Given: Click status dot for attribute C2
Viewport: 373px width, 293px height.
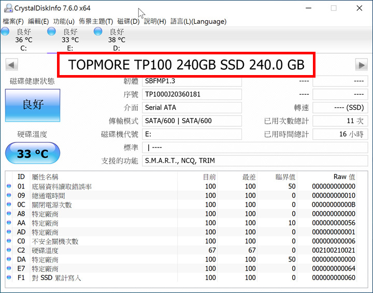Looking at the screenshot, I should click(x=9, y=250).
